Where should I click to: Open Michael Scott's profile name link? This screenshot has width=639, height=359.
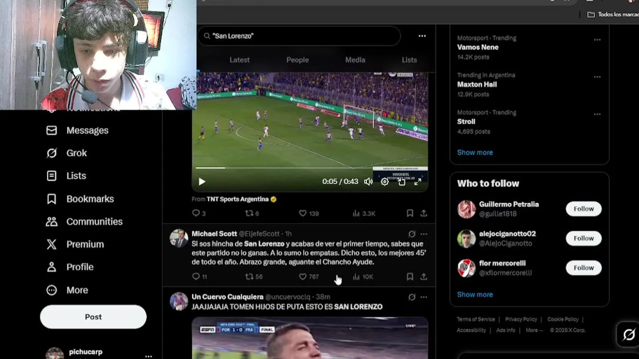pyautogui.click(x=214, y=234)
